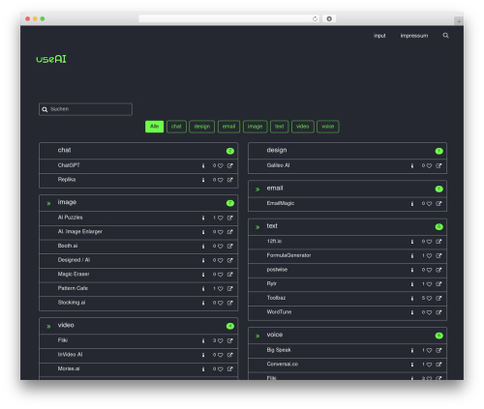Open AI Puzzles external link
The image size is (484, 409).
pos(229,218)
